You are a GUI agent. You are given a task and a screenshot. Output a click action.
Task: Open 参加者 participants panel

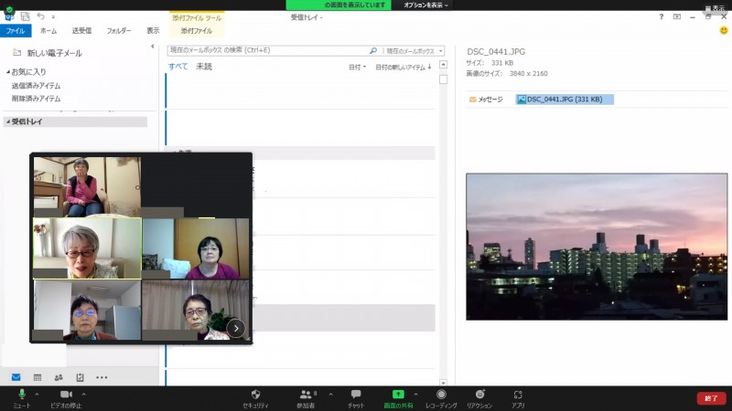pos(307,399)
